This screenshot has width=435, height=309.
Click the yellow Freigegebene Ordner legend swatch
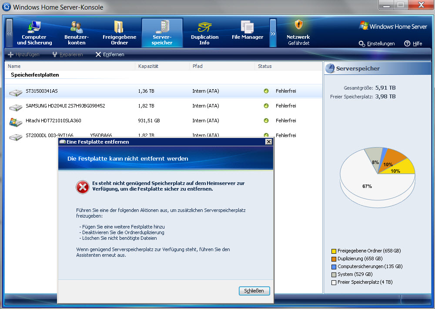pyautogui.click(x=334, y=251)
